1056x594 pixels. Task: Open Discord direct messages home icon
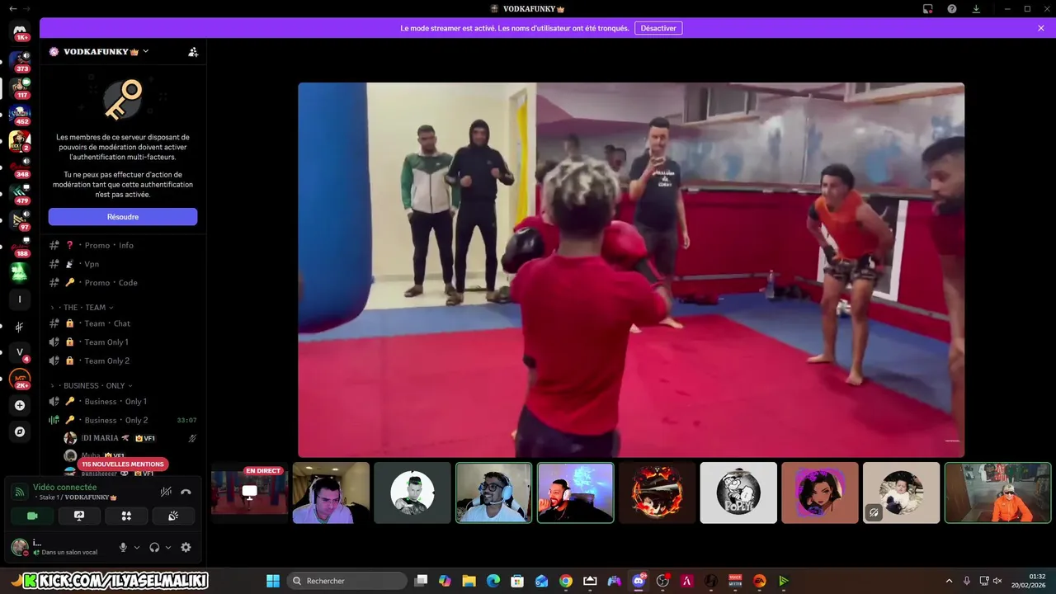pos(20,31)
